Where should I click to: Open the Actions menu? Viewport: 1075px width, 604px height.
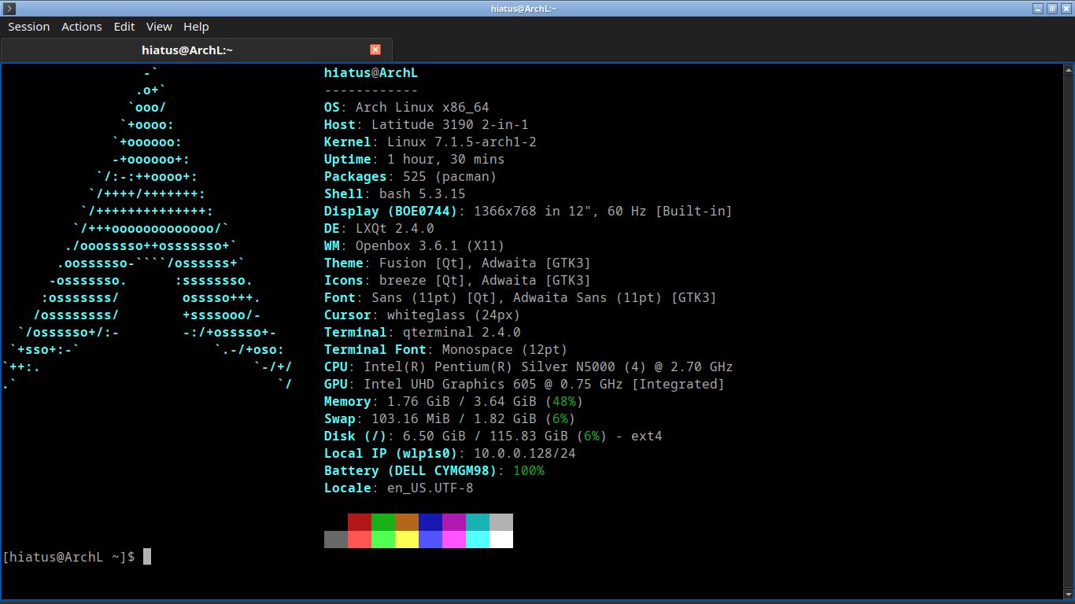click(x=82, y=27)
